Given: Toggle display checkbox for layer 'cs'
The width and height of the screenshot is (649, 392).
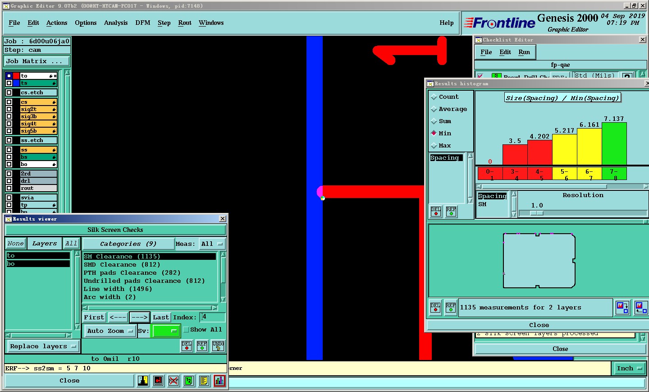Looking at the screenshot, I should [x=9, y=102].
